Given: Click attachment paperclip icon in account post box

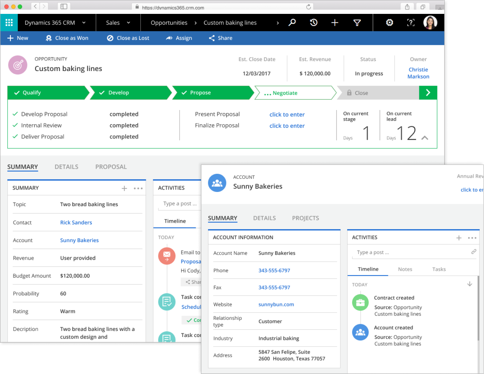Looking at the screenshot, I should 473,252.
